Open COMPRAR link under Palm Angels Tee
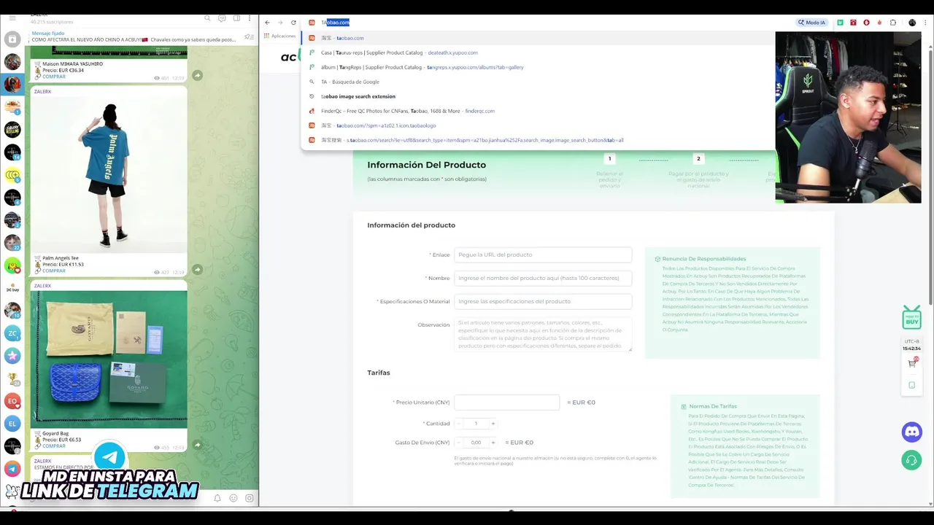Viewport: 934px width, 525px height. click(x=53, y=271)
